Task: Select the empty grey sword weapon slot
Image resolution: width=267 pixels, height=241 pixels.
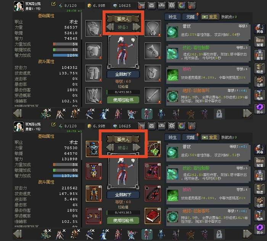Action: (153, 96)
